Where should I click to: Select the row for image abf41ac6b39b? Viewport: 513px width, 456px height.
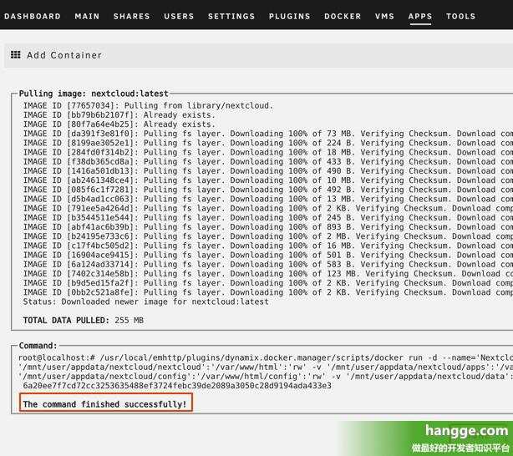(268, 227)
